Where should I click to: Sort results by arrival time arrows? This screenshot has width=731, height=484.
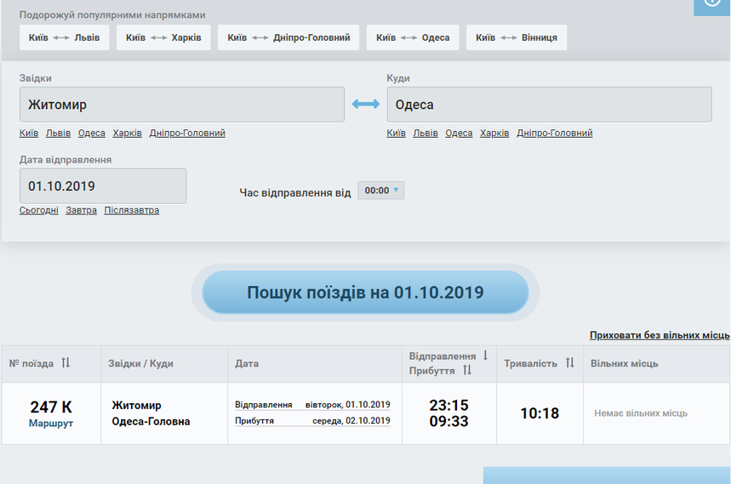pyautogui.click(x=467, y=371)
